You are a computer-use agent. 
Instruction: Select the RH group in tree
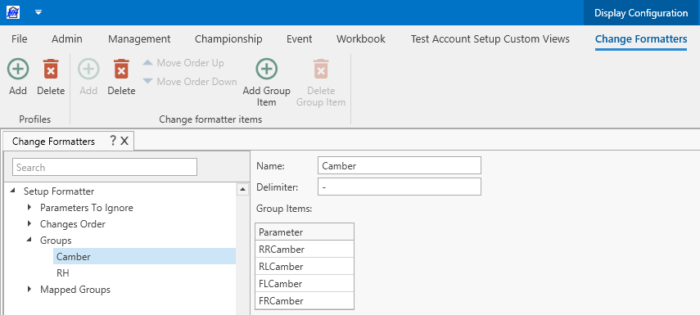pos(63,273)
